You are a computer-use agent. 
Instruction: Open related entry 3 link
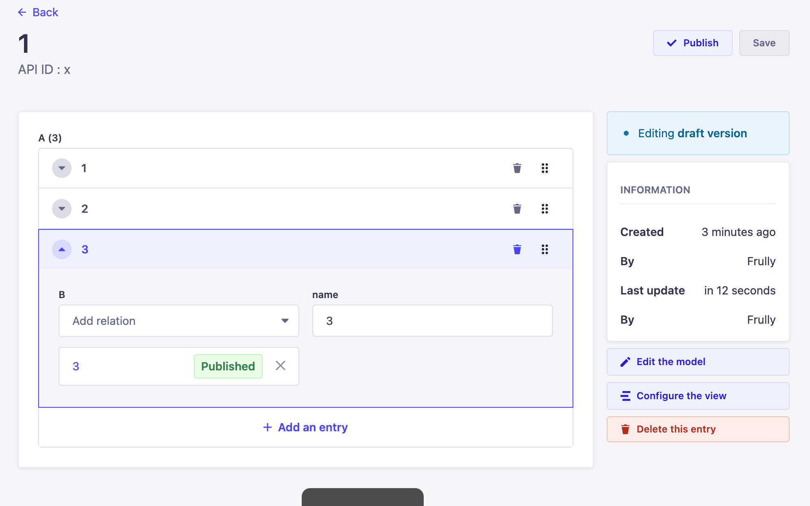76,366
